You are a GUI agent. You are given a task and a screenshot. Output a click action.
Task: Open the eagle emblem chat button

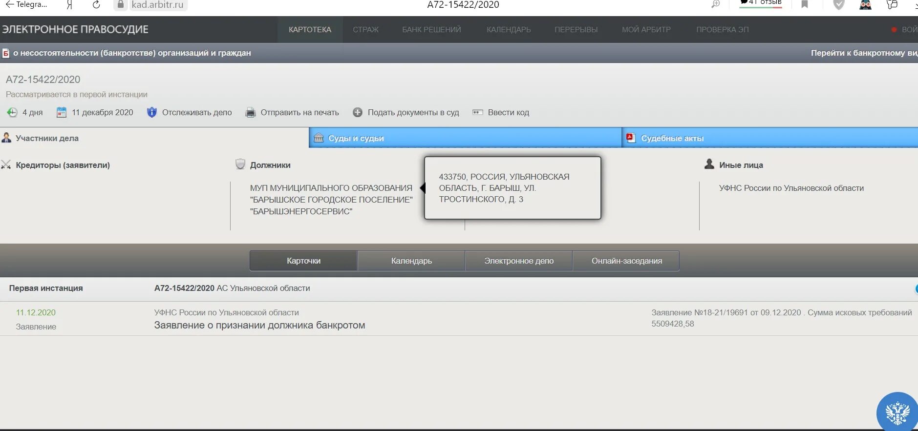click(897, 413)
